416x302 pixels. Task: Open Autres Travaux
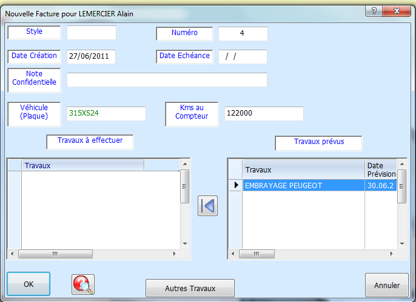[190, 288]
